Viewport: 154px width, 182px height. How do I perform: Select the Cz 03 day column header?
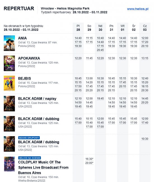tap(145, 28)
